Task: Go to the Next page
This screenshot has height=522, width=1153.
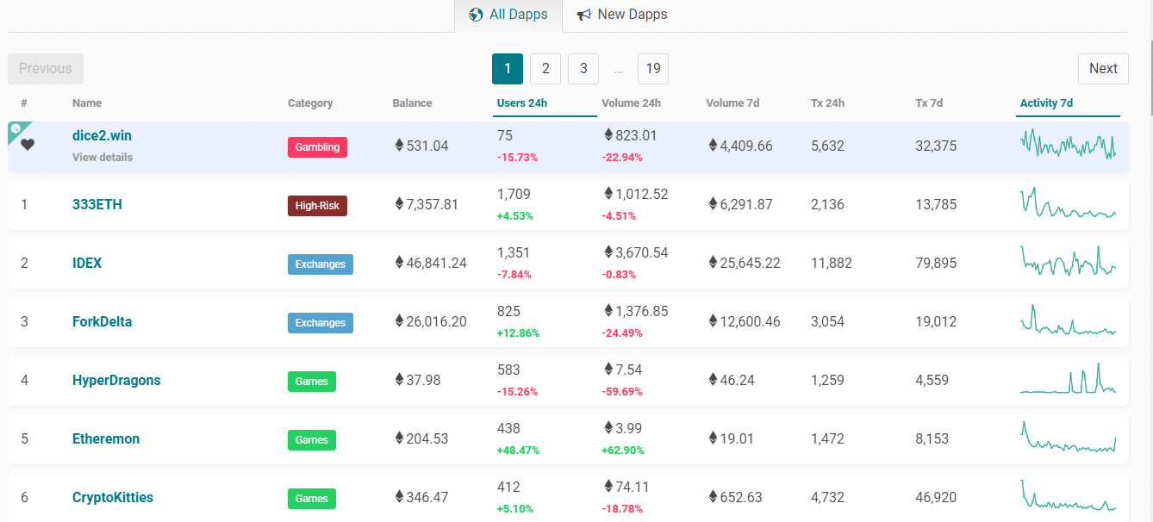Action: pyautogui.click(x=1103, y=69)
